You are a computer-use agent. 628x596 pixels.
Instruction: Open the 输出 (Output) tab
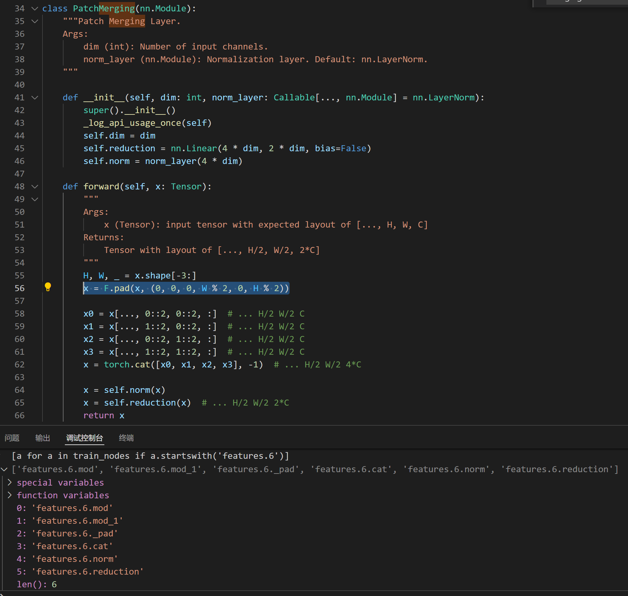(42, 438)
